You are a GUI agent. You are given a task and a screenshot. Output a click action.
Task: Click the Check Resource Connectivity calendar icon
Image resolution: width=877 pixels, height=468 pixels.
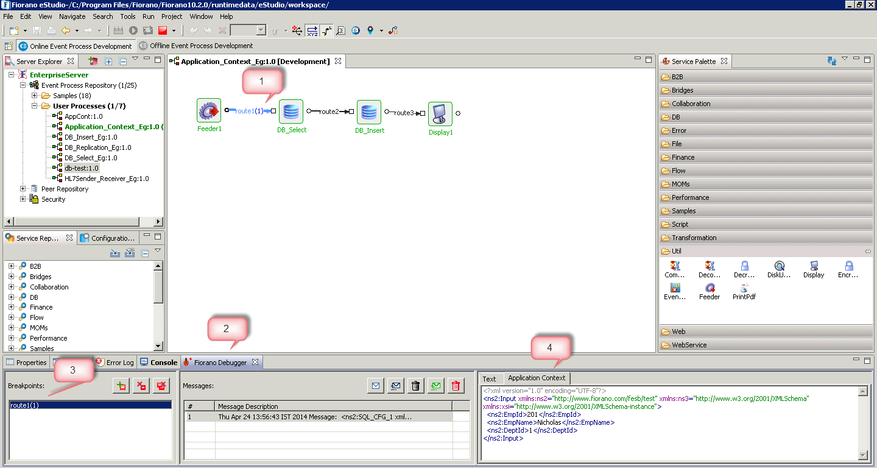coord(118,30)
